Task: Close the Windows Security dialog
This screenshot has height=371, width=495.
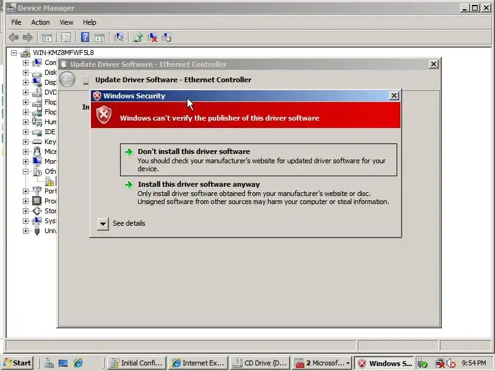Action: [394, 96]
